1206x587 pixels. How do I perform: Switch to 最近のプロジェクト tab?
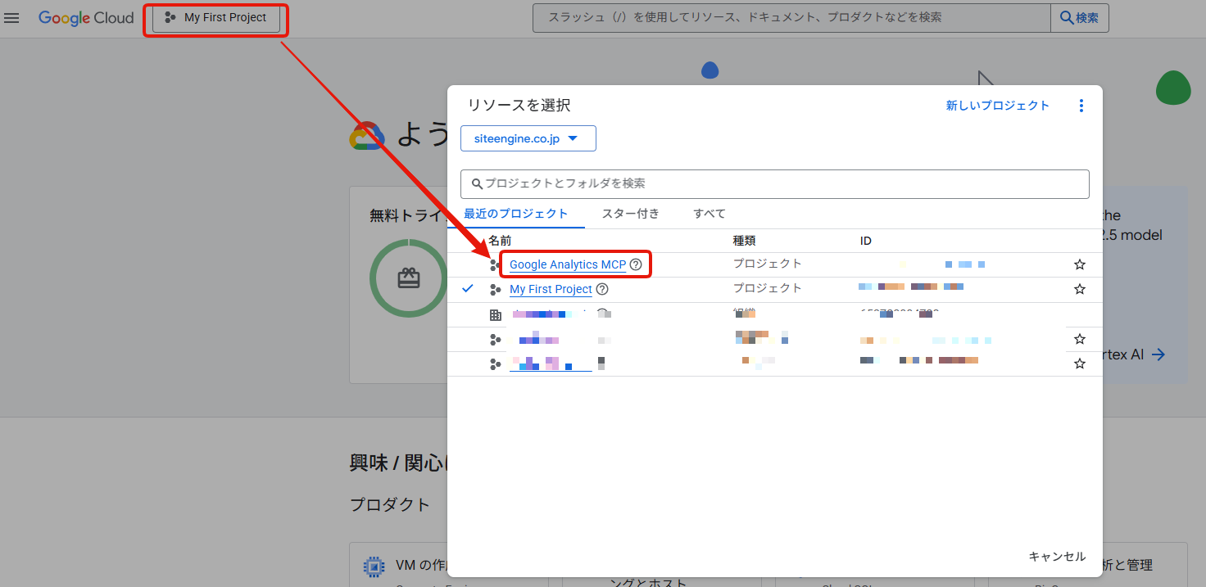point(515,214)
